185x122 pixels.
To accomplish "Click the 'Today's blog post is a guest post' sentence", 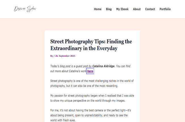I will 71,66.
